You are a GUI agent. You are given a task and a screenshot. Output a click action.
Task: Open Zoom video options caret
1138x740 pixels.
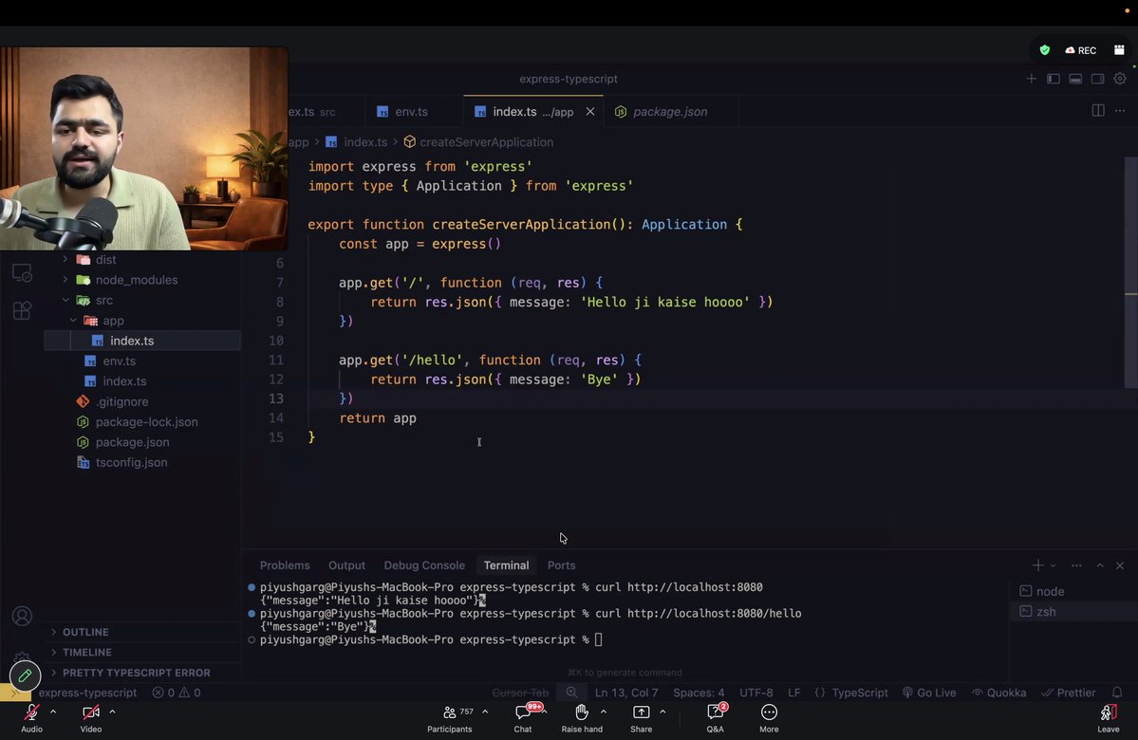coord(113,712)
